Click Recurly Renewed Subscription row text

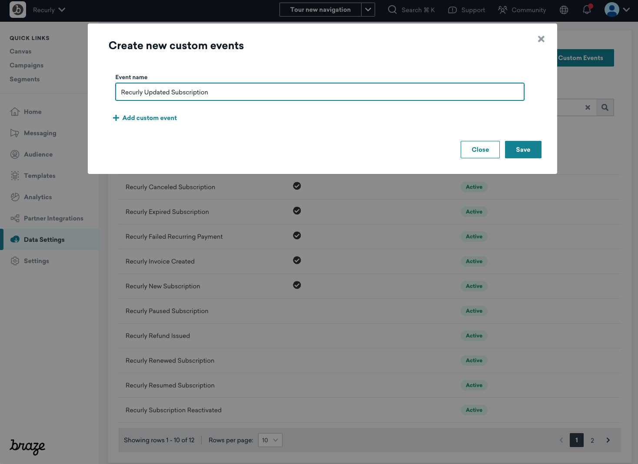coord(170,361)
